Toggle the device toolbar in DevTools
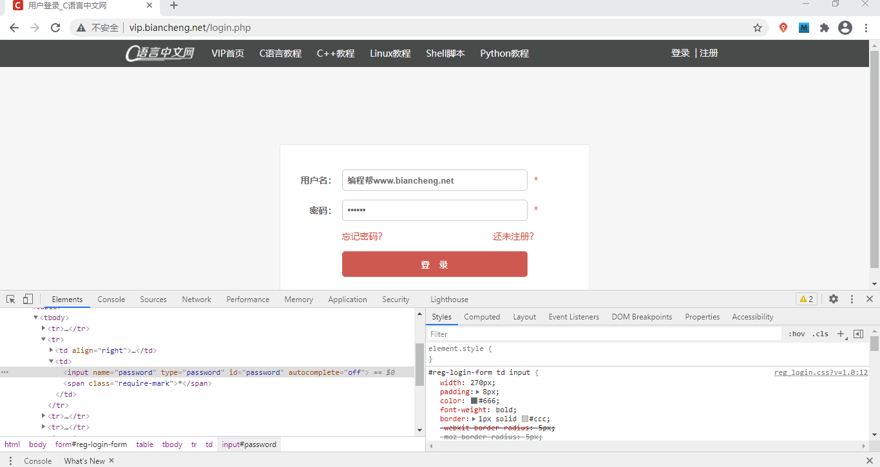The image size is (880, 467). click(x=28, y=300)
